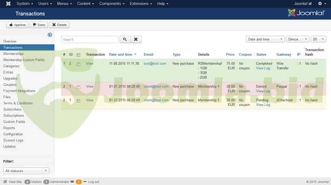Image resolution: width=331 pixels, height=185 pixels.
Task: Expand the All statuses filter dropdown
Action: 26,170
